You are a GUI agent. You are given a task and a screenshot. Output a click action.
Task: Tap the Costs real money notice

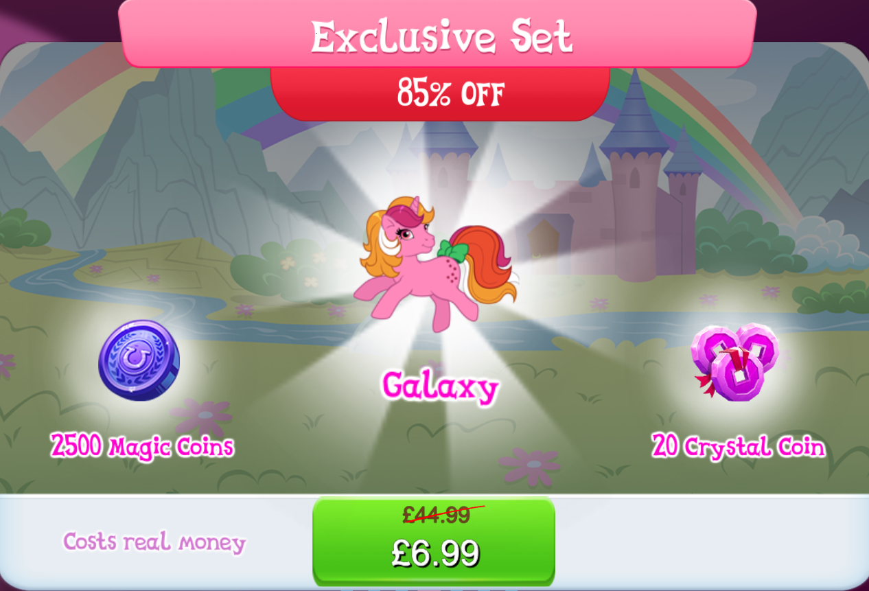click(154, 542)
